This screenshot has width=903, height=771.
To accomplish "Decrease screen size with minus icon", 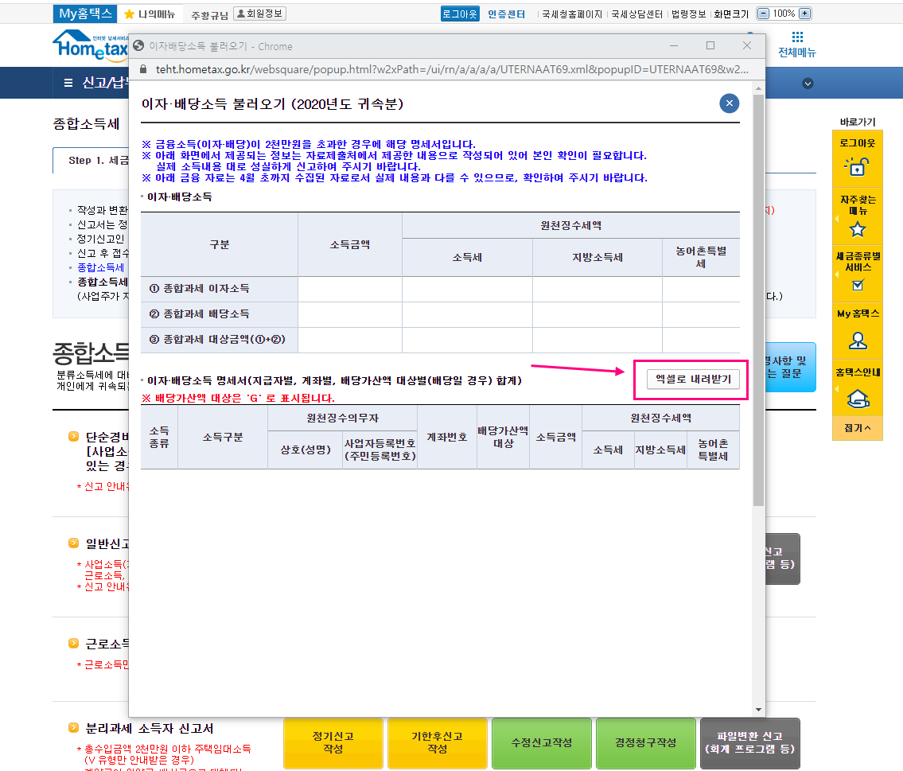I will 763,14.
